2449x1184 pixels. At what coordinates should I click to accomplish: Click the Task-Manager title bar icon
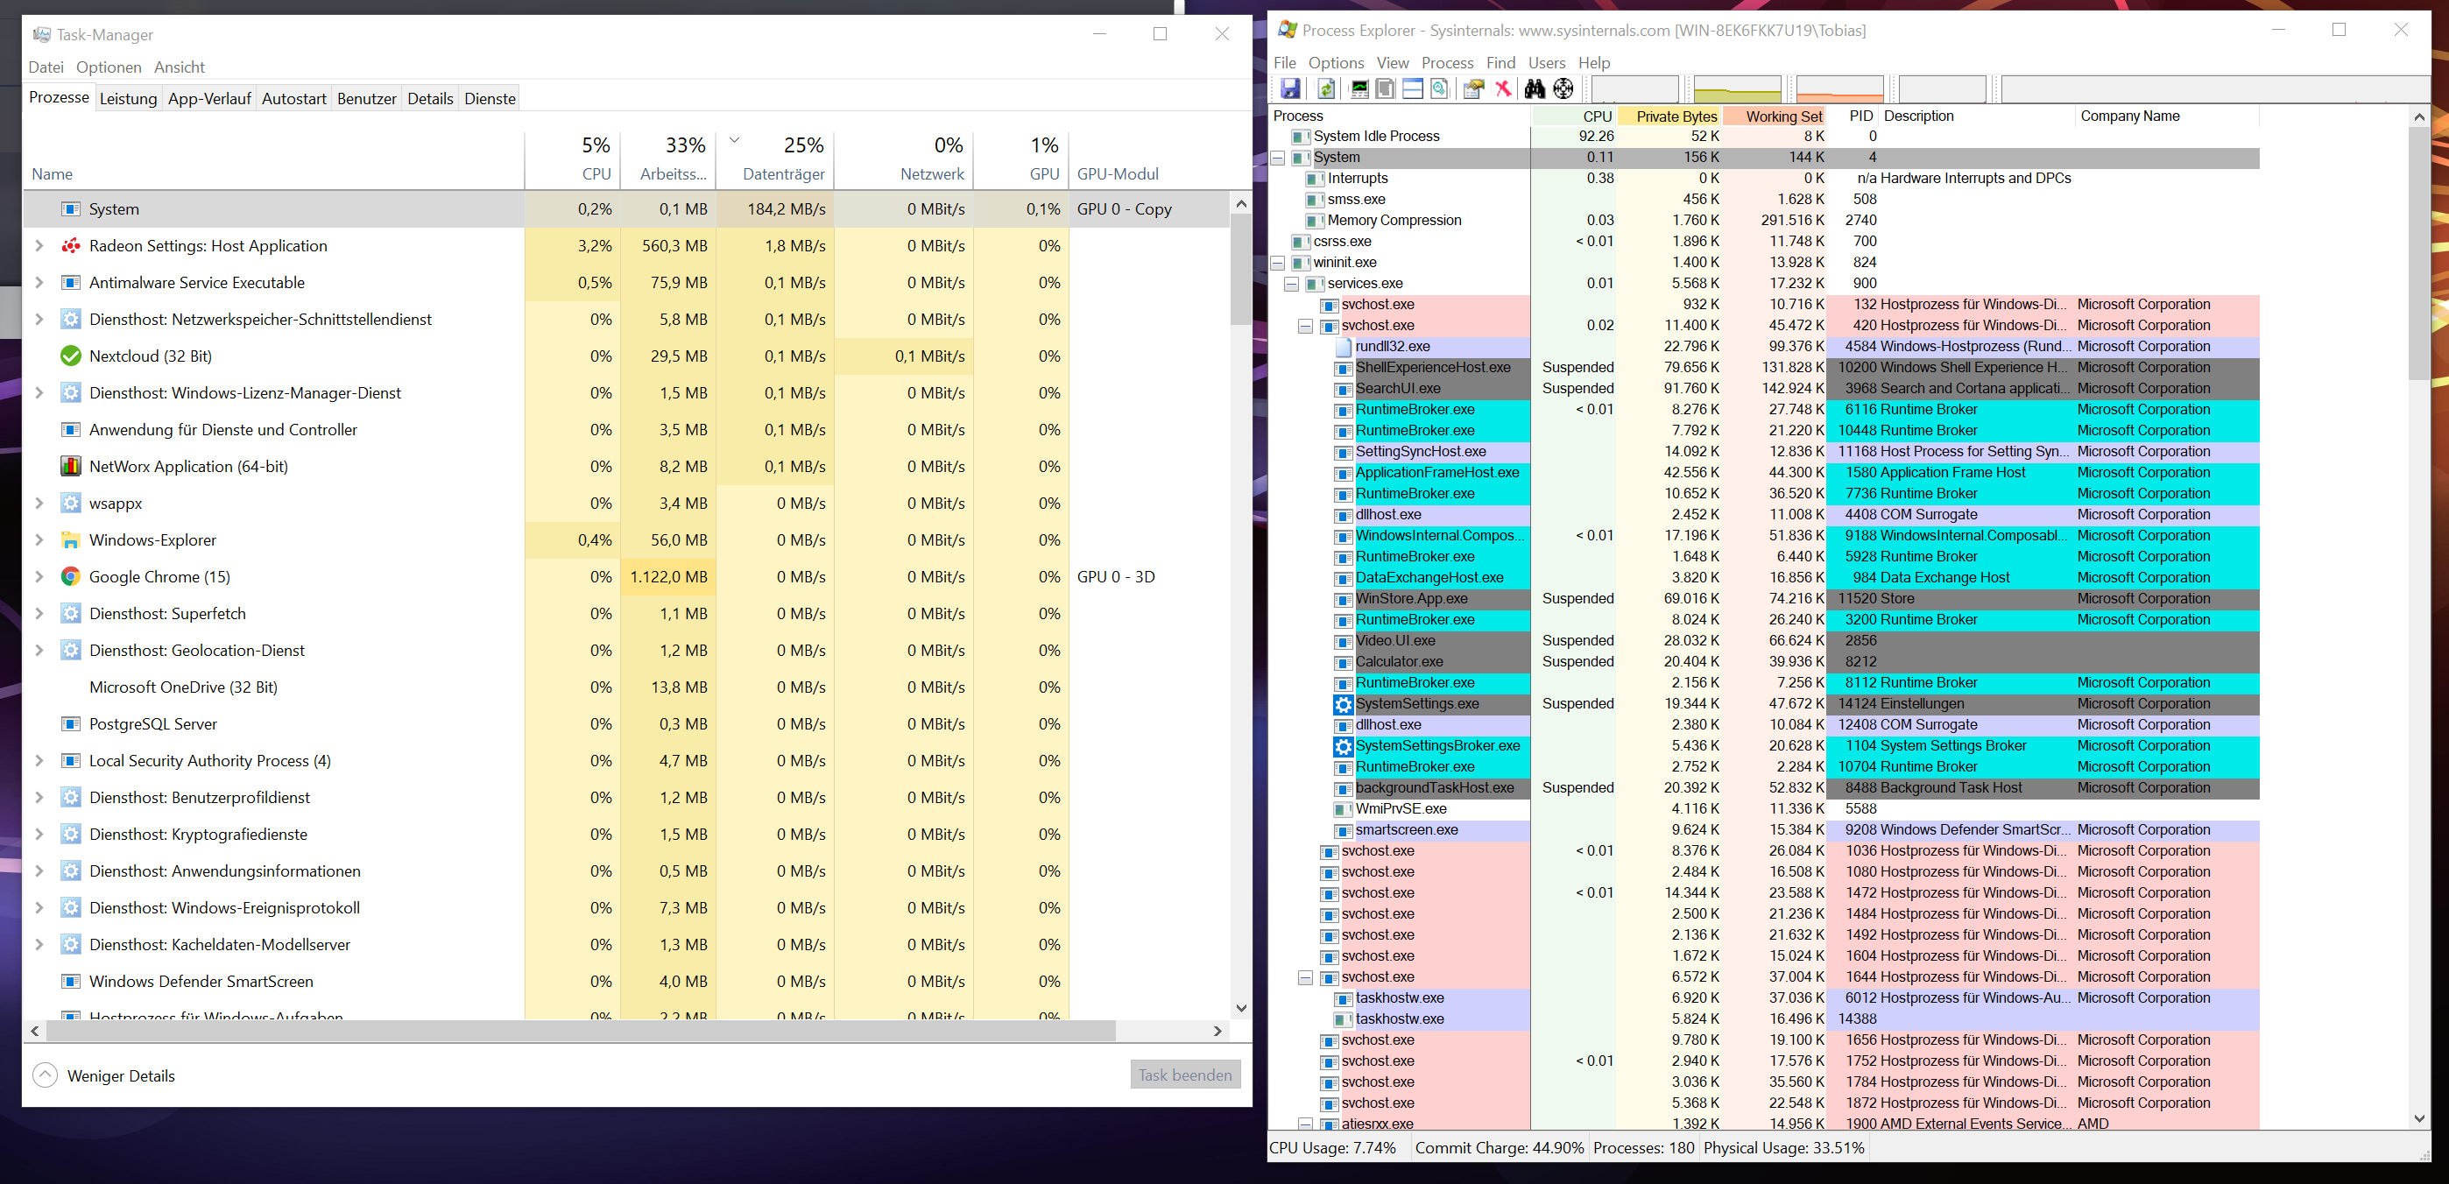[42, 34]
